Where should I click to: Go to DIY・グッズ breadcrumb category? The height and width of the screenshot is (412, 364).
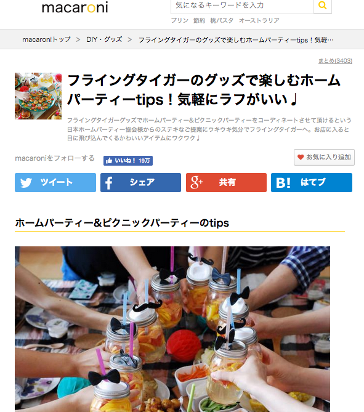pos(104,39)
